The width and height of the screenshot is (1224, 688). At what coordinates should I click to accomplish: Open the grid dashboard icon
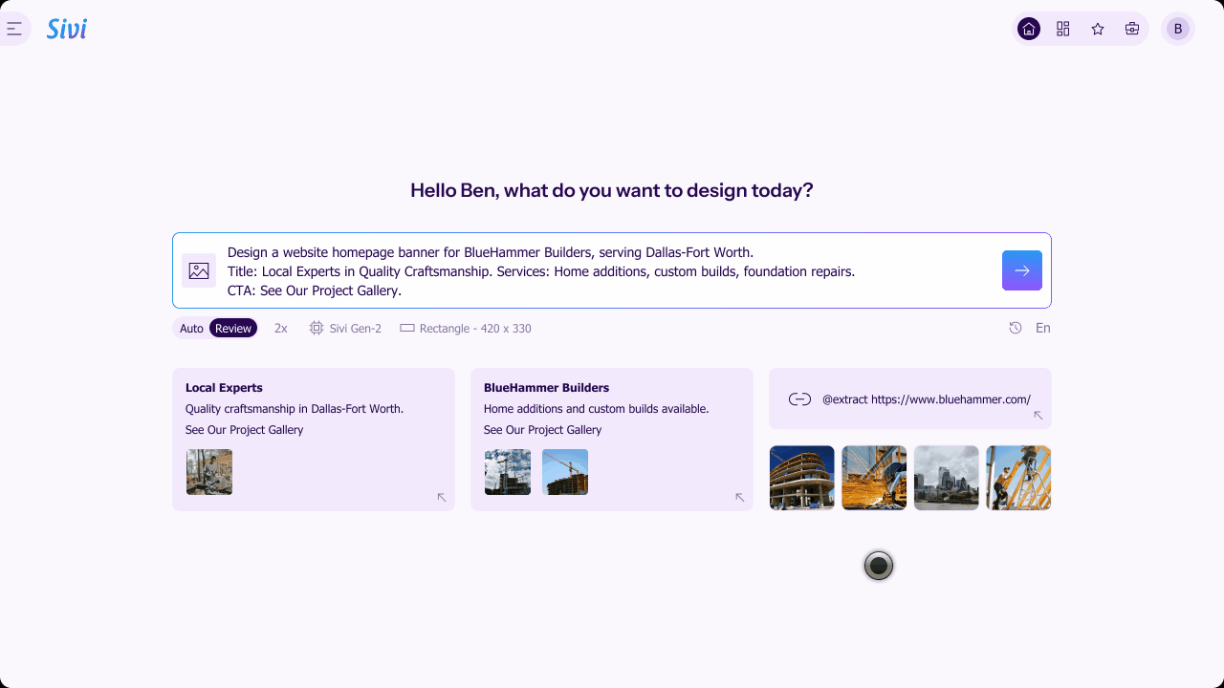1063,29
